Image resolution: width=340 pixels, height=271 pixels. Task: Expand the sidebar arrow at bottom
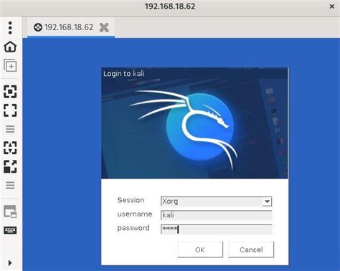pos(10,263)
